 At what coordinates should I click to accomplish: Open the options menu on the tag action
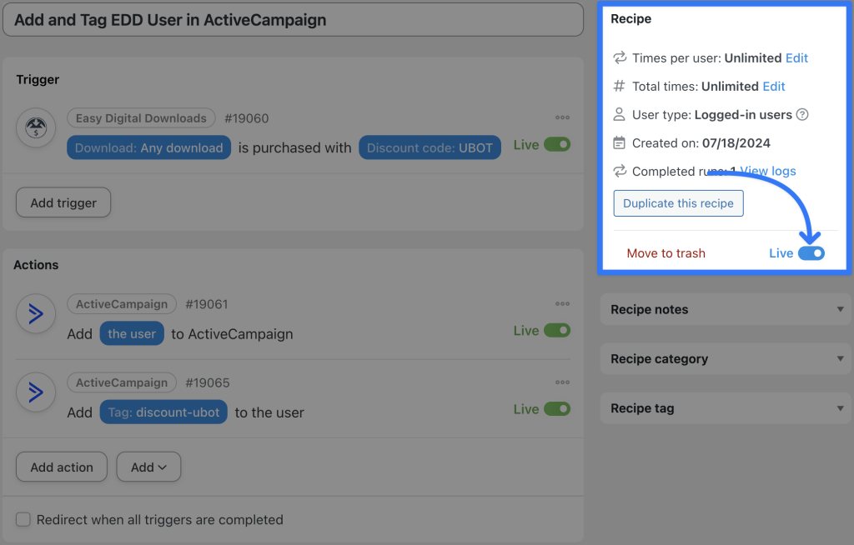click(562, 382)
